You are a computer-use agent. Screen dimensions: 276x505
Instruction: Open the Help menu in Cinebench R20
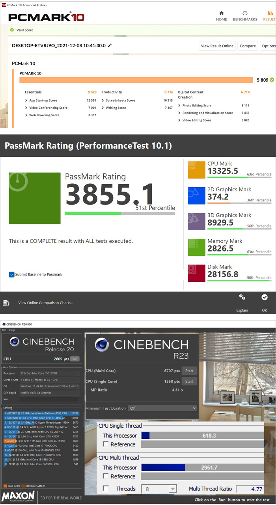(x=12, y=330)
